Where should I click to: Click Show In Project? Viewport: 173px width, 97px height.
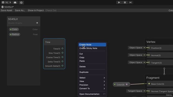pos(36,11)
